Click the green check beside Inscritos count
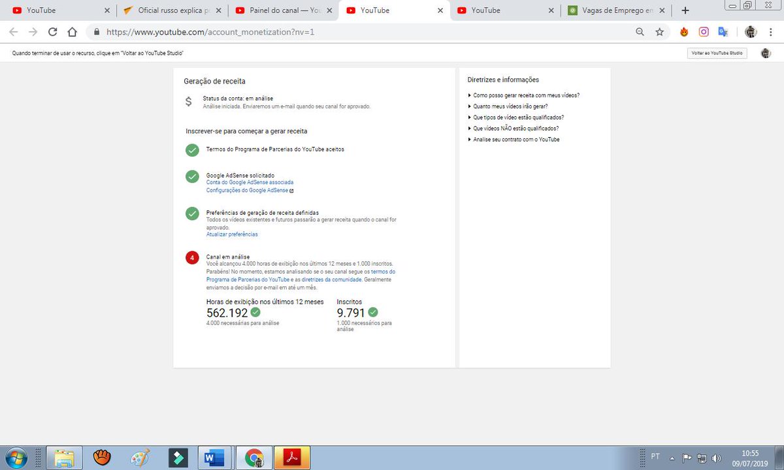The height and width of the screenshot is (470, 784). [x=373, y=312]
